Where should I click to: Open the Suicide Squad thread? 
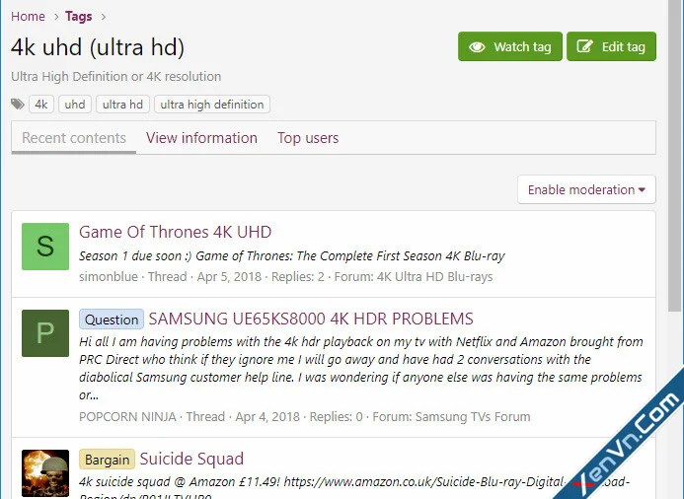tap(191, 459)
